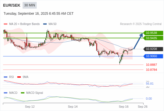The image size is (164, 111).
Task: Click the green MACD Signal legend swatch
Action: pos(23,93)
